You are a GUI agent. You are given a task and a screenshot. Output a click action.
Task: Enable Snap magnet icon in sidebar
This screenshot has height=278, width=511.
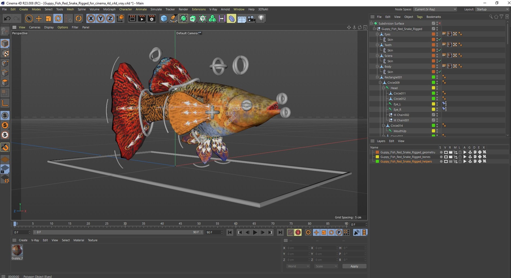(x=5, y=147)
